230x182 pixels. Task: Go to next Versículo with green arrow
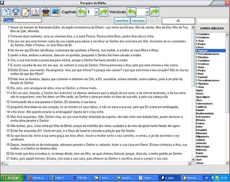[154, 12]
